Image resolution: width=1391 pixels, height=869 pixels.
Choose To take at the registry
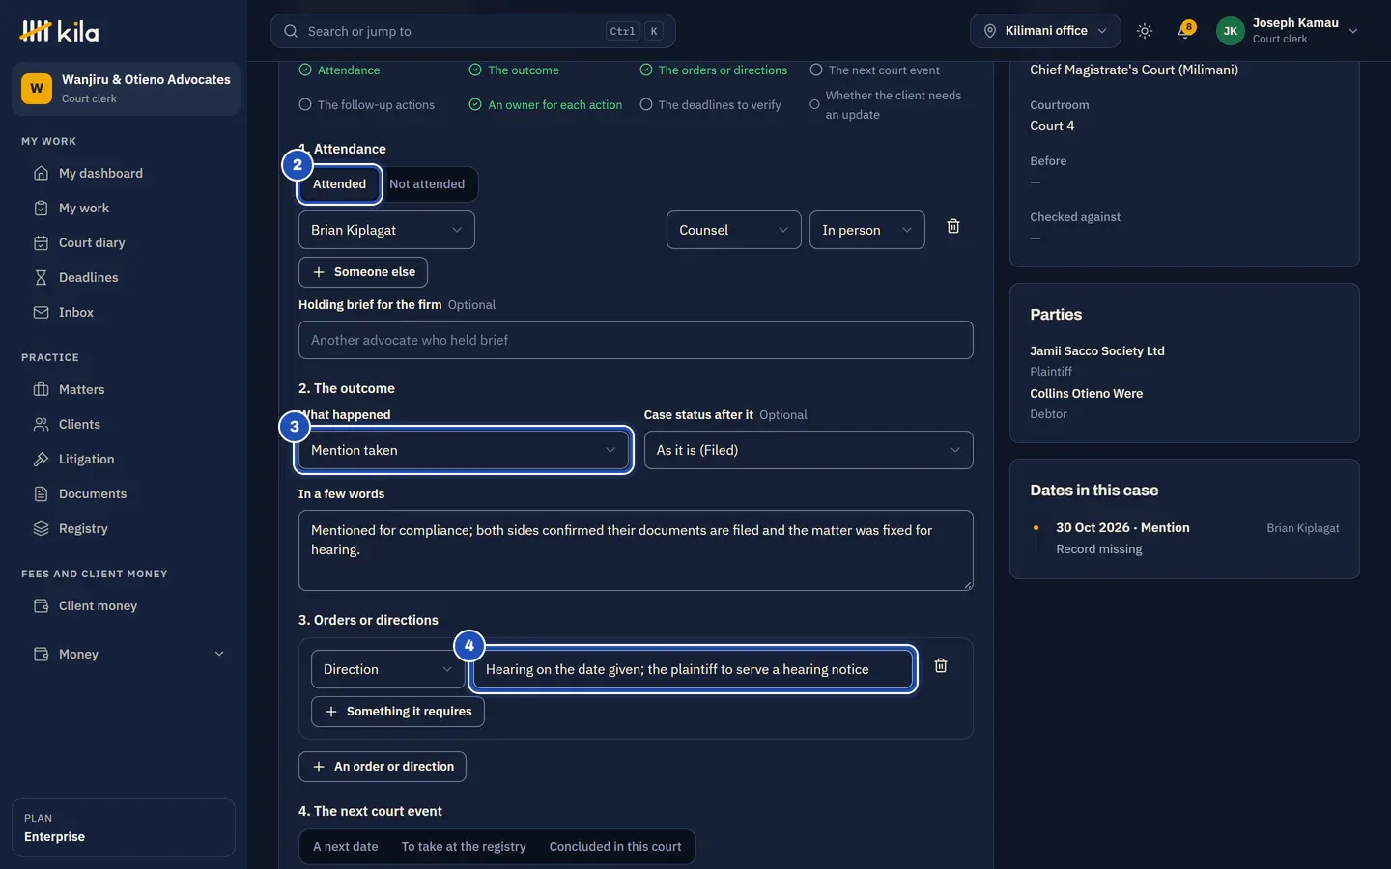(x=464, y=847)
